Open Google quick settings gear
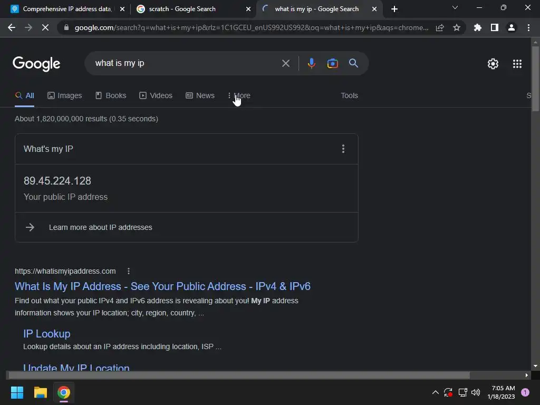 click(x=493, y=64)
